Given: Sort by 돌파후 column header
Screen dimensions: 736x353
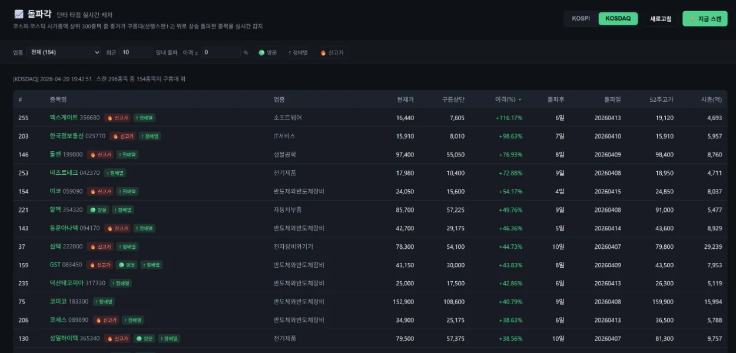Looking at the screenshot, I should tap(556, 99).
